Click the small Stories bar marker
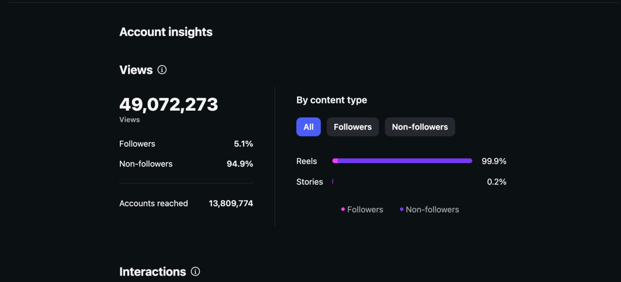This screenshot has width=621, height=282. click(x=333, y=182)
